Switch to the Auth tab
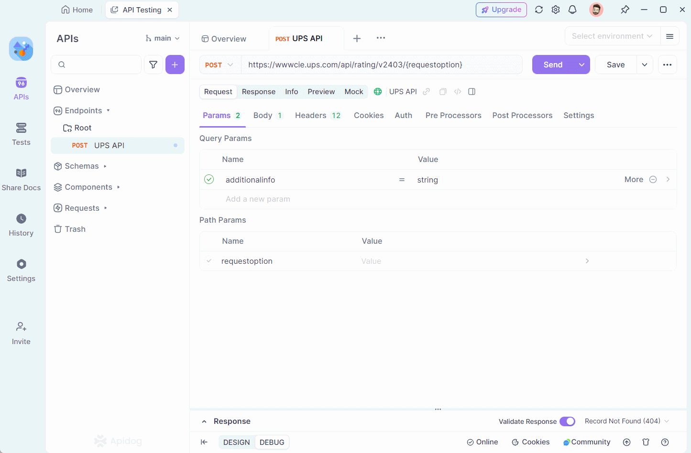 (404, 115)
